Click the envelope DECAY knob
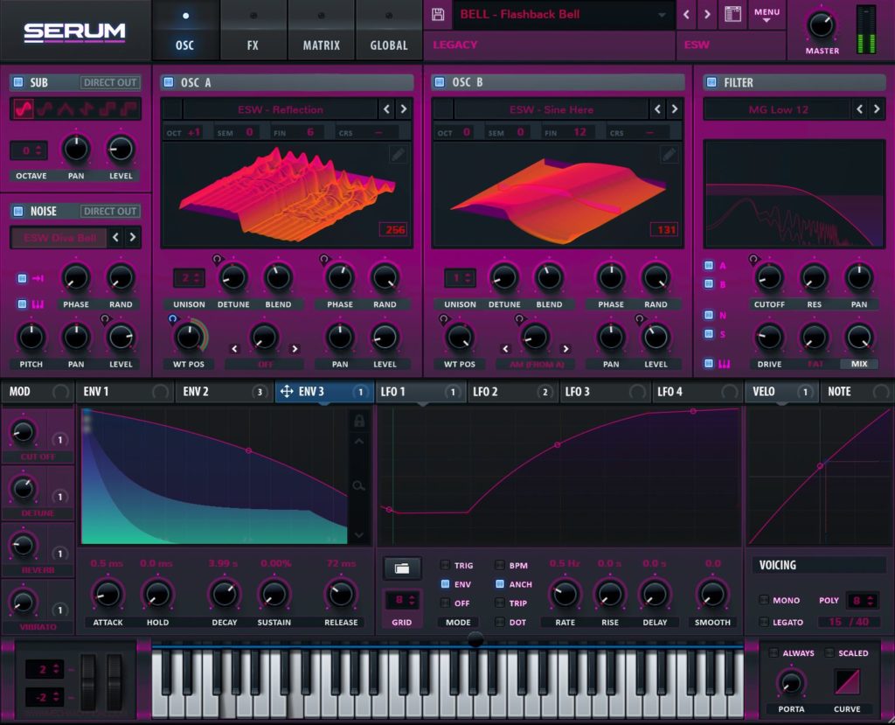895x725 pixels. [225, 594]
